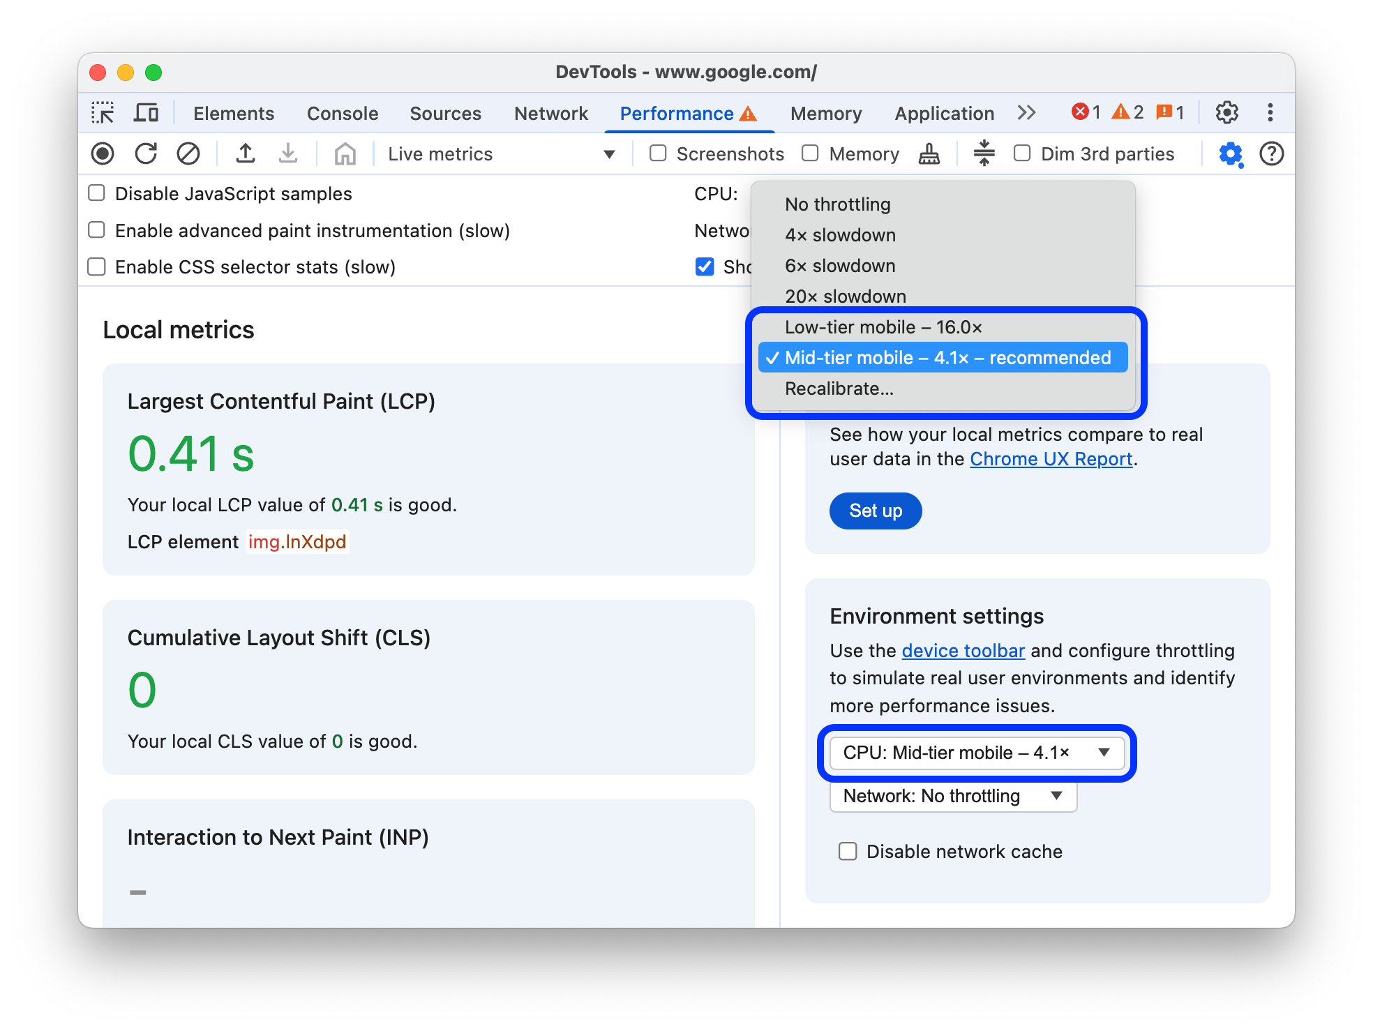Click the reload and profile icon
The width and height of the screenshot is (1373, 1031).
click(145, 153)
